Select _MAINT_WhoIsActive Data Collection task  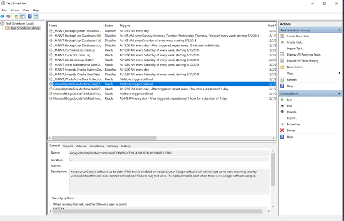click(x=162, y=79)
